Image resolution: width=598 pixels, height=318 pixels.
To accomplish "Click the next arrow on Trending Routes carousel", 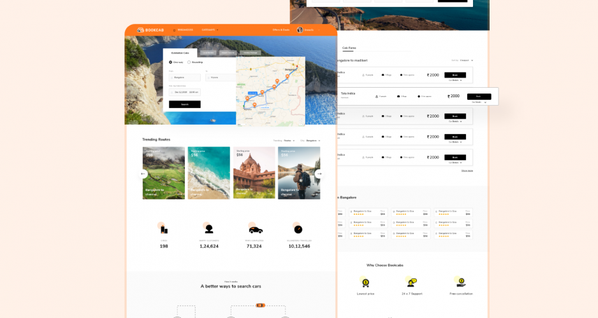I will pos(319,174).
